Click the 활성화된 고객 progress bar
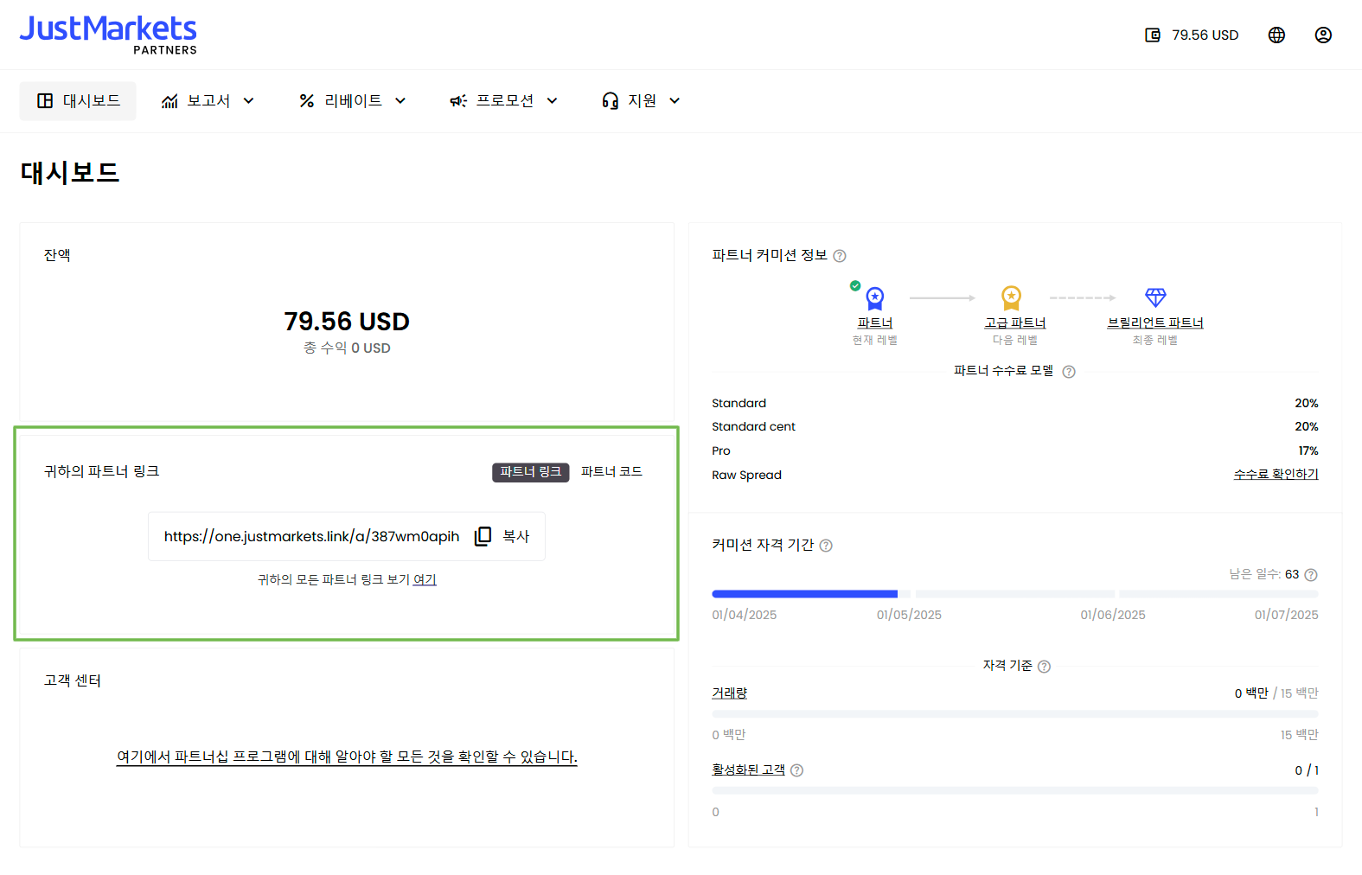This screenshot has width=1362, height=875. point(1015,791)
